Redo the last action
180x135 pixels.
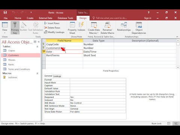point(22,12)
